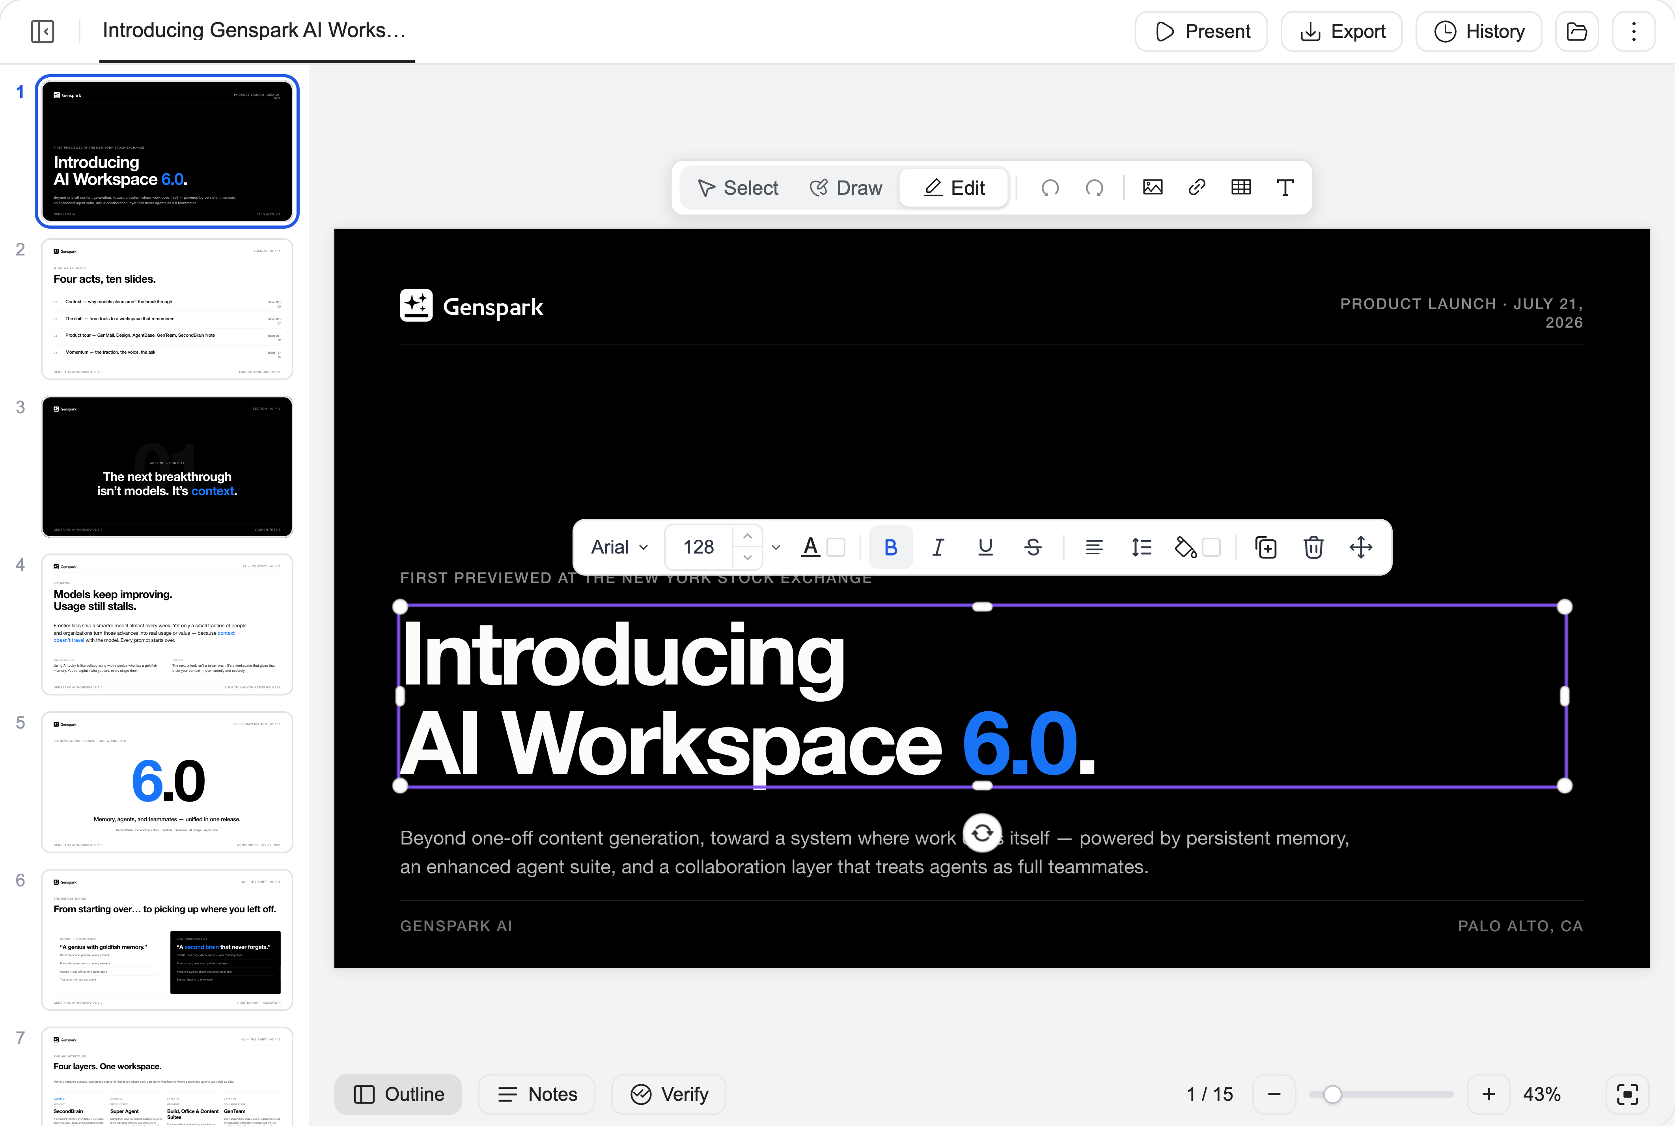
Task: Toggle bold formatting
Action: point(891,547)
